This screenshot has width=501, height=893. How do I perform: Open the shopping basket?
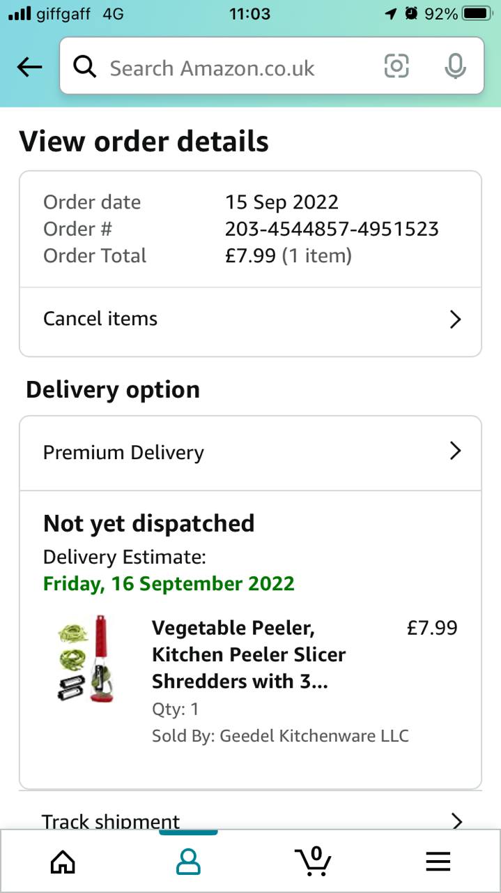tap(313, 861)
